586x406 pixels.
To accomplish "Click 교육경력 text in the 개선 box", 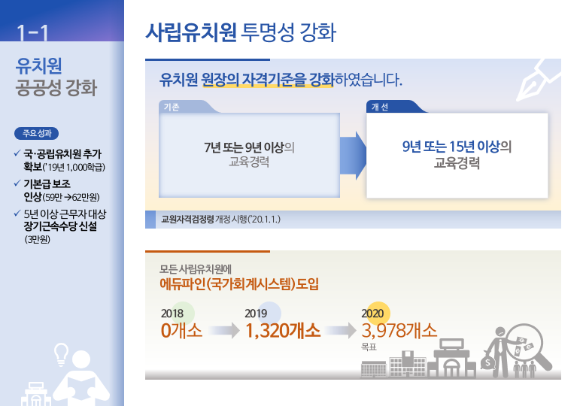I will [x=457, y=163].
